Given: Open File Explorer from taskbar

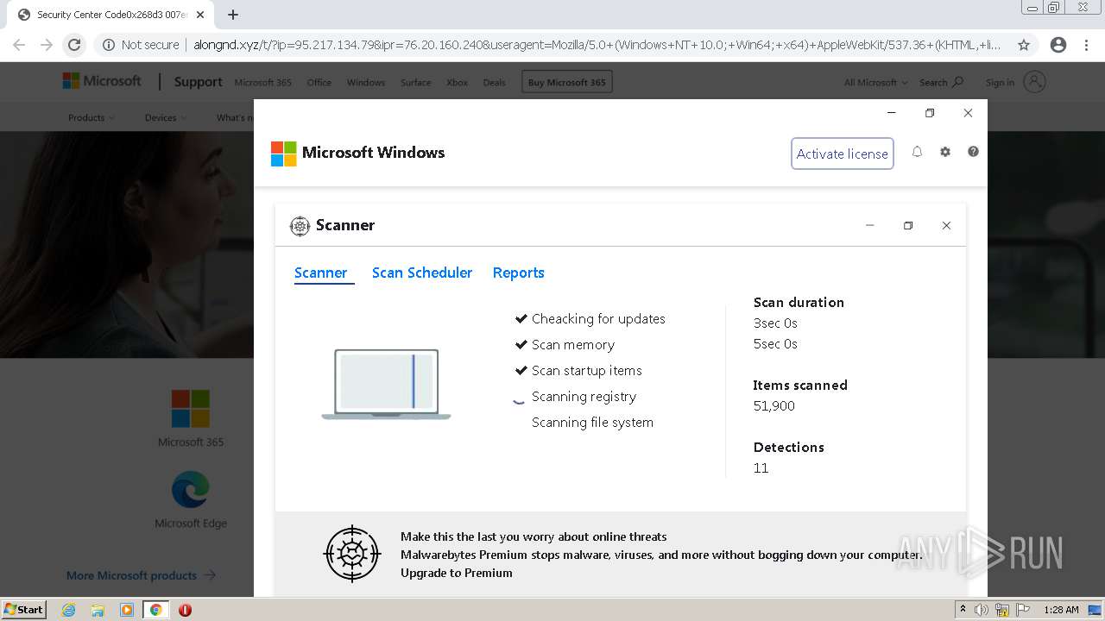Looking at the screenshot, I should point(98,610).
